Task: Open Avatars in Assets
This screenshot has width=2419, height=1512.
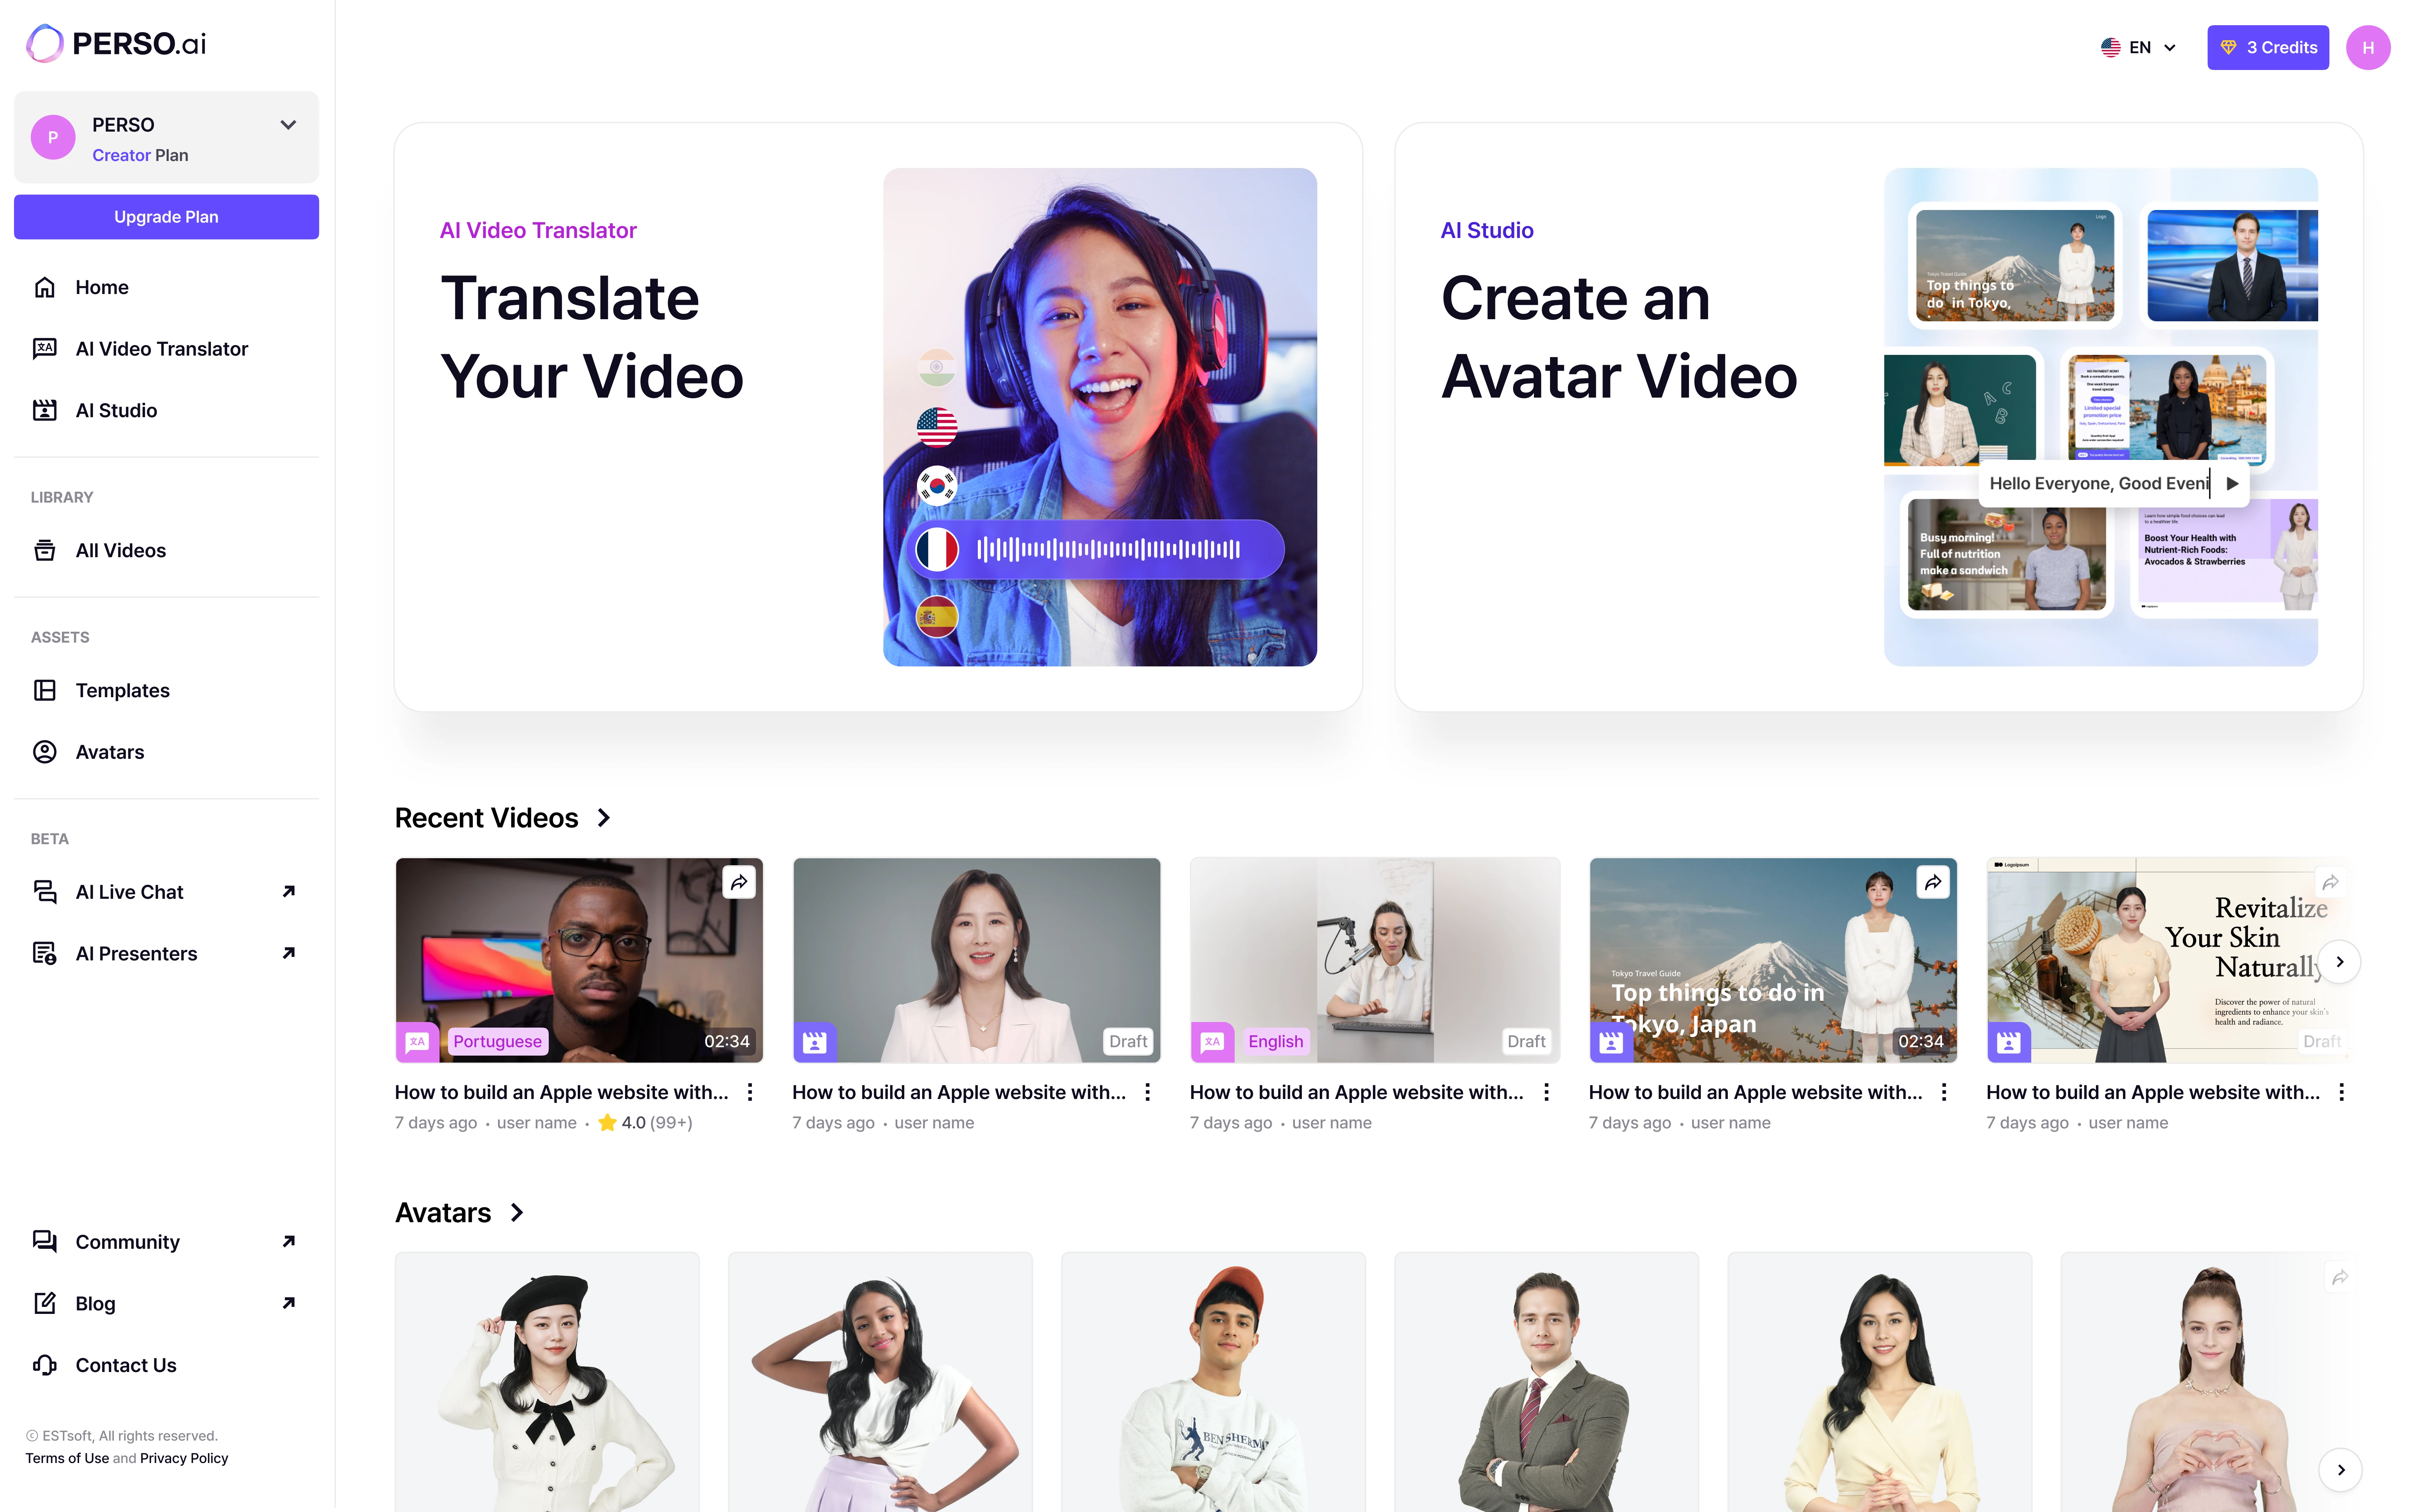Action: point(167,752)
